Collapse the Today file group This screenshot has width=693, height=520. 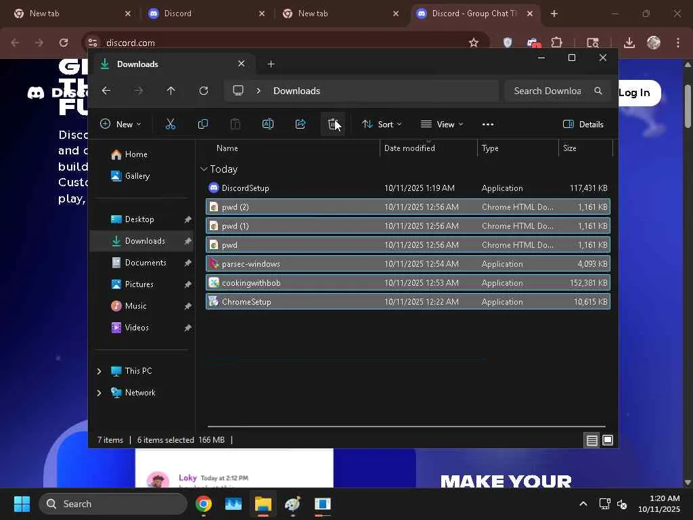click(x=204, y=169)
